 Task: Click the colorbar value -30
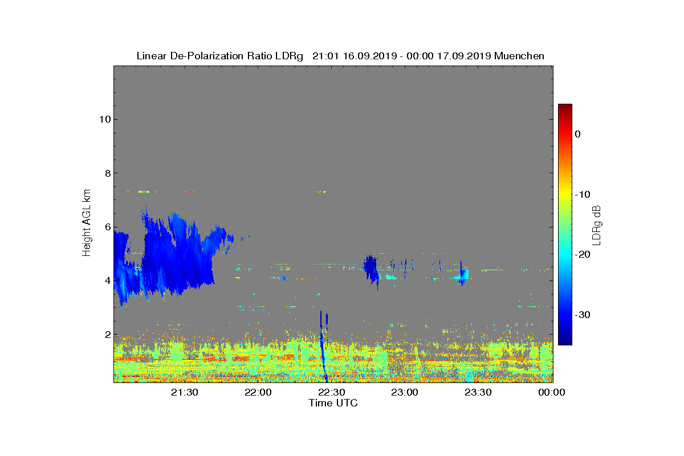(x=583, y=315)
